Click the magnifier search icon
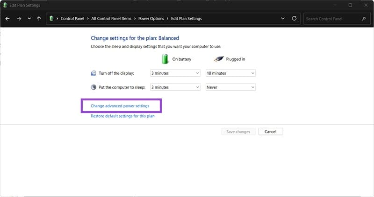 pyautogui.click(x=364, y=19)
